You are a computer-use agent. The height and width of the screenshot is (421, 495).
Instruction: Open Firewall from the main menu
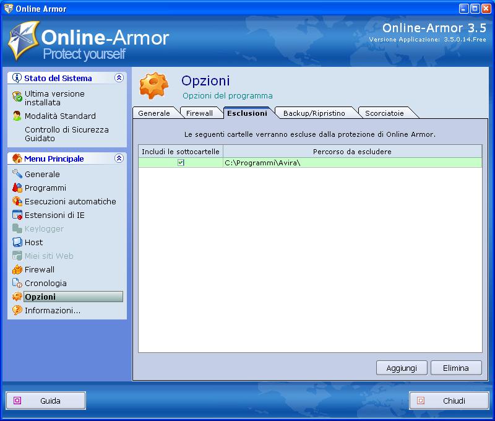coord(40,269)
